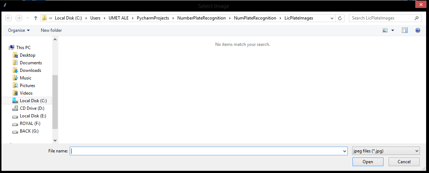The height and width of the screenshot is (173, 429).
Task: Select This PC in navigation tree
Action: pos(23,48)
